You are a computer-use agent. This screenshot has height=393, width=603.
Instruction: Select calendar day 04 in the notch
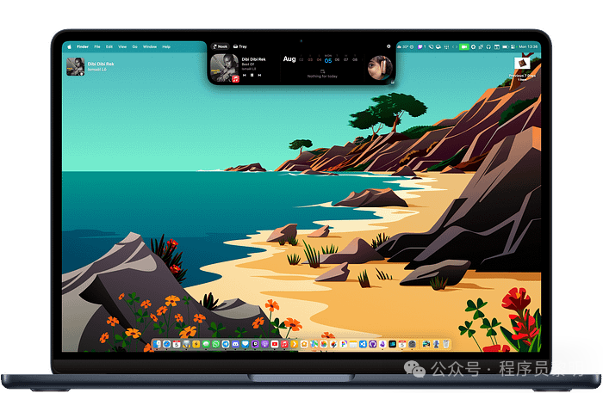(x=320, y=60)
